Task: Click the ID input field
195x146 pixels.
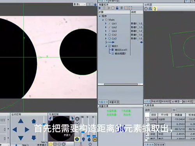Action: click(186, 110)
